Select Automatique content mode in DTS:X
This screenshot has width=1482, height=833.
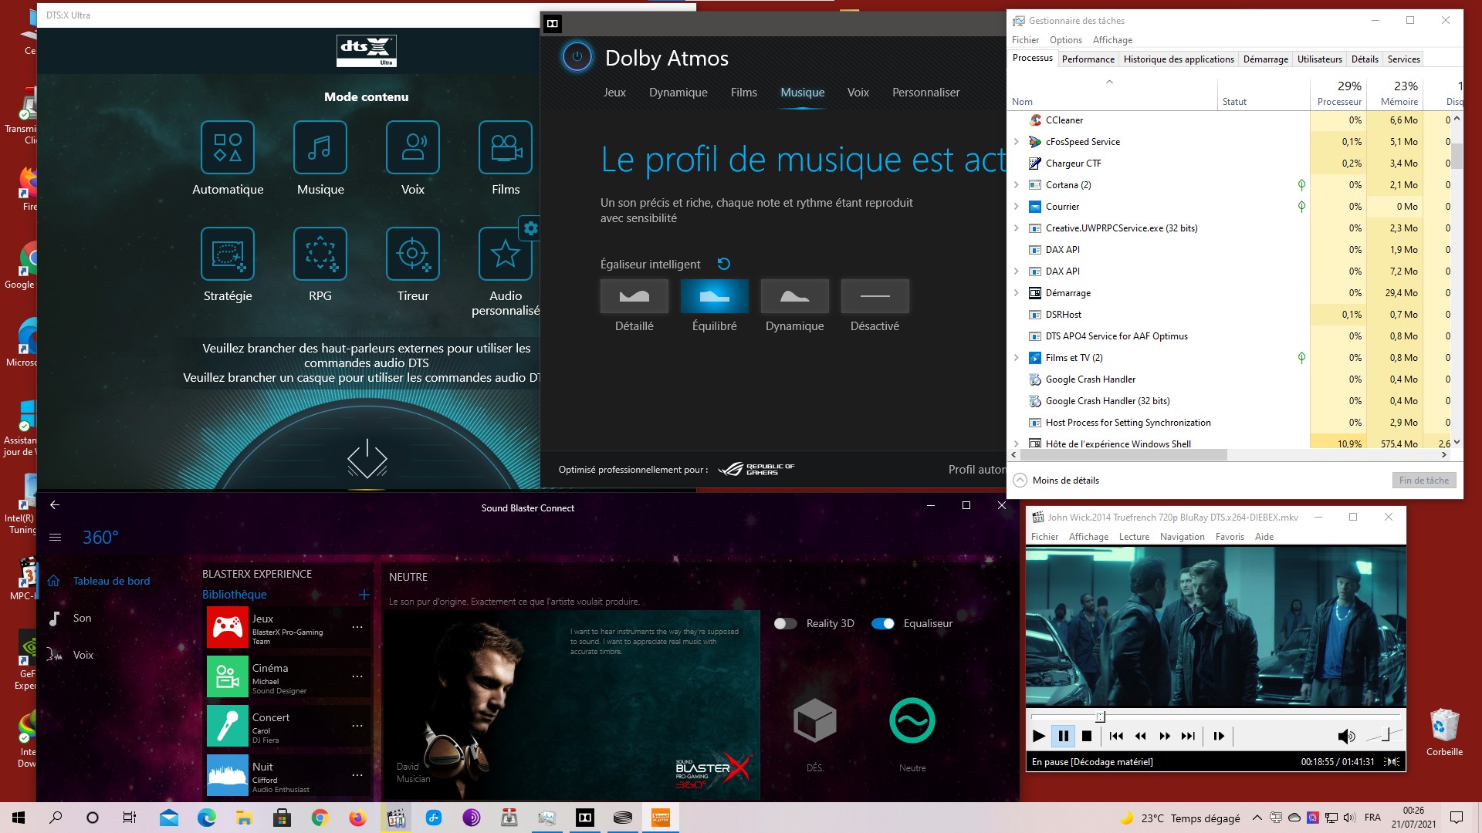click(228, 147)
